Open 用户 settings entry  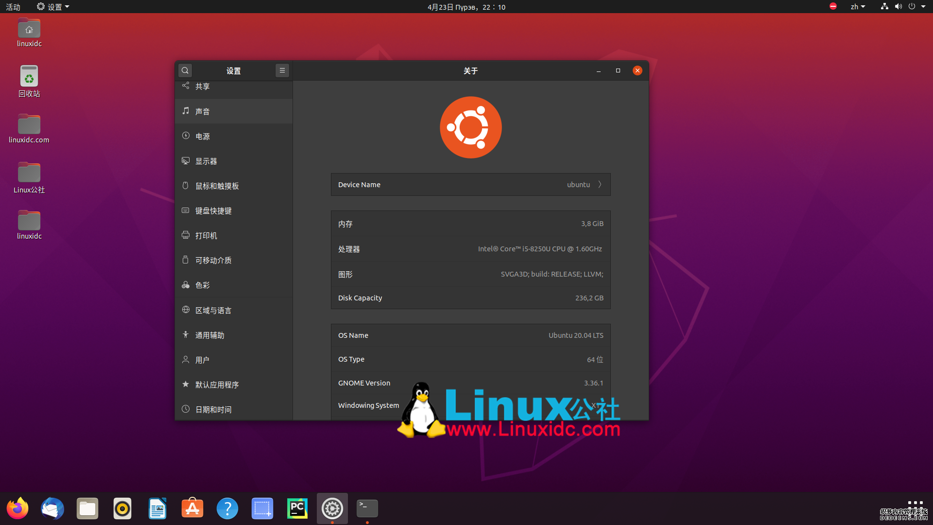click(234, 360)
